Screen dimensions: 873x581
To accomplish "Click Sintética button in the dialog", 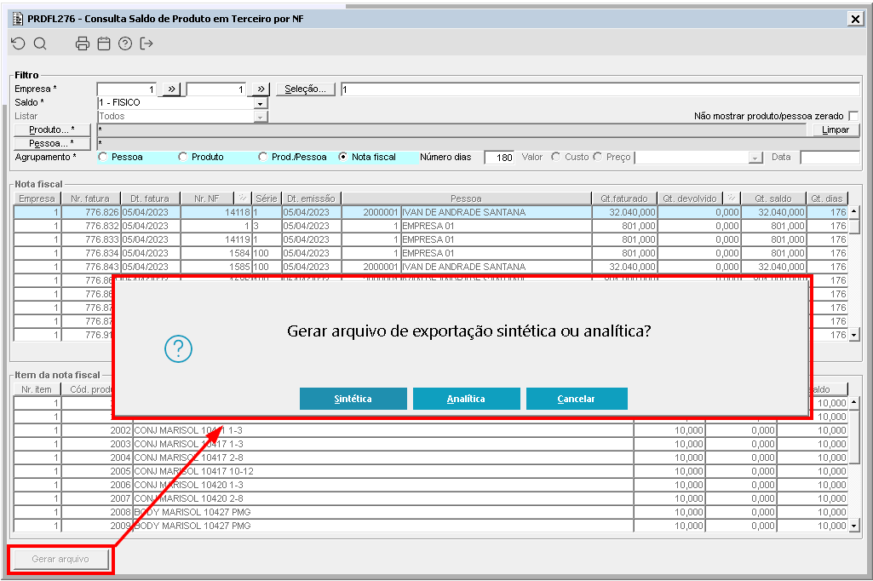I will [353, 399].
